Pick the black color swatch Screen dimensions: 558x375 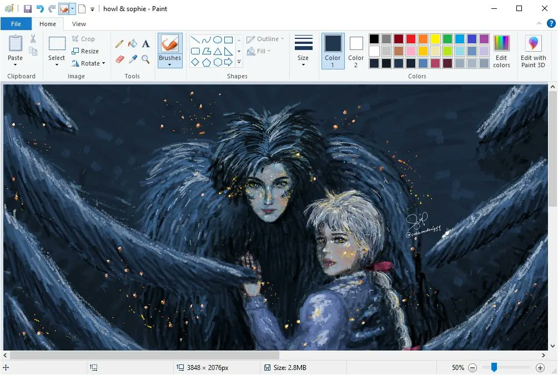pyautogui.click(x=374, y=38)
